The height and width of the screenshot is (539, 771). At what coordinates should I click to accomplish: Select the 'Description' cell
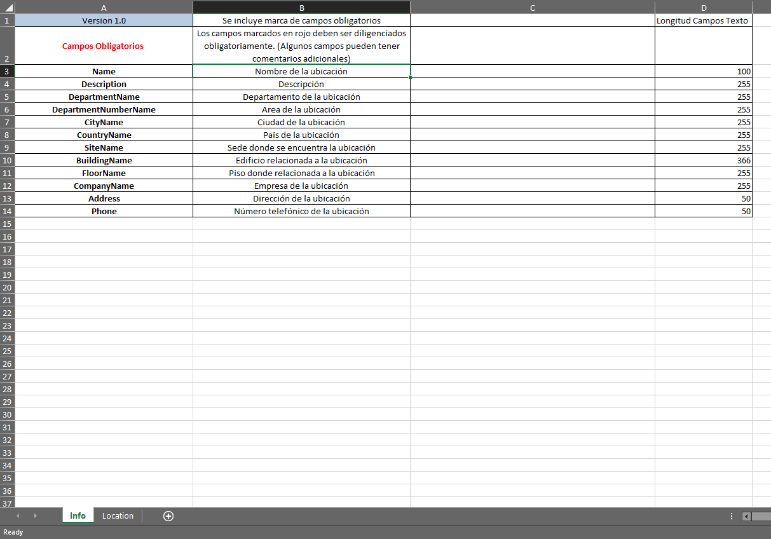pyautogui.click(x=104, y=84)
